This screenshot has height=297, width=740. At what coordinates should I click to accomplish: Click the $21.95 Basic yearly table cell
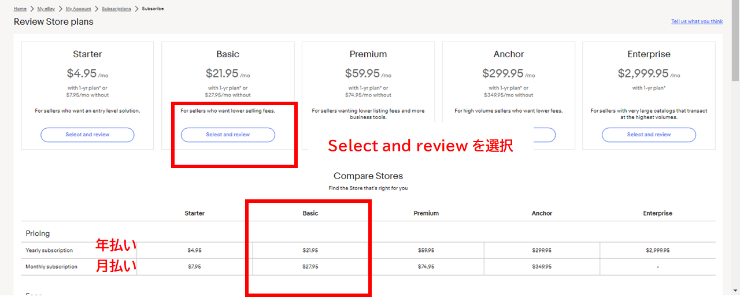click(x=310, y=251)
